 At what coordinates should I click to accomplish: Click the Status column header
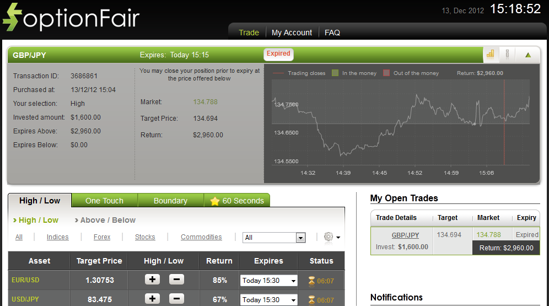pos(321,261)
